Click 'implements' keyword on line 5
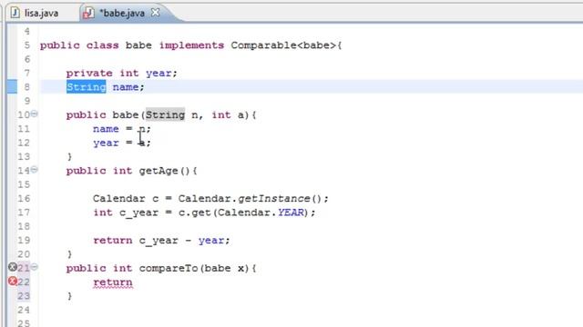The height and width of the screenshot is (327, 583). point(192,45)
